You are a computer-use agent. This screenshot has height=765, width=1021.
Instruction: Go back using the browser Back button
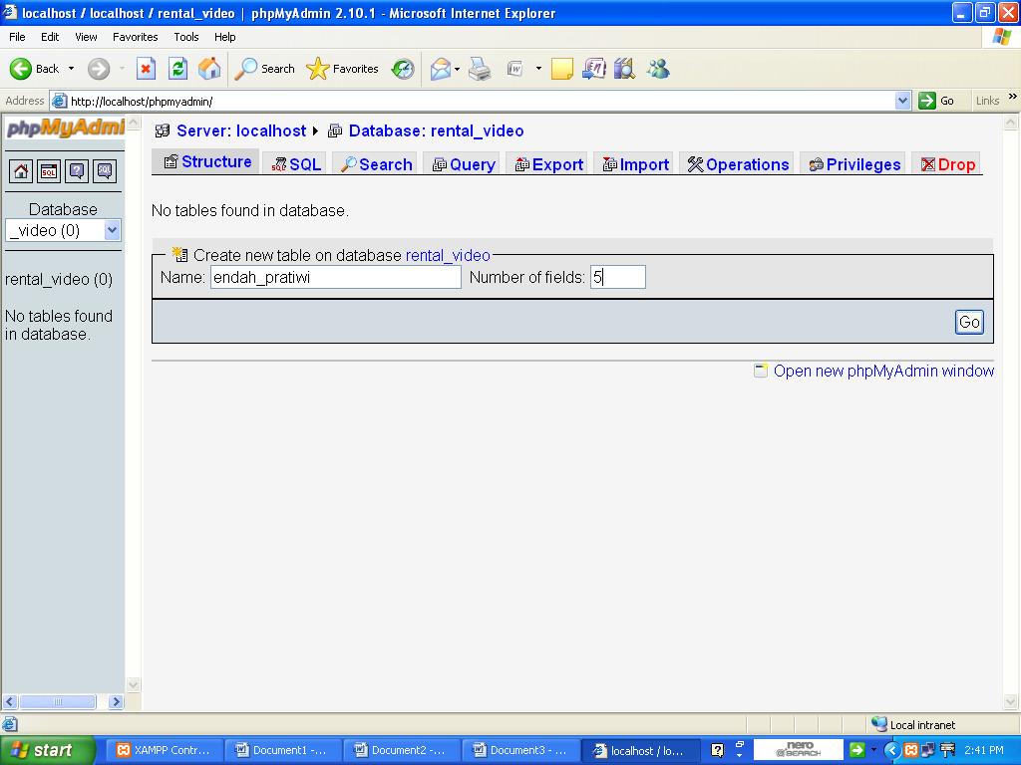coord(34,69)
